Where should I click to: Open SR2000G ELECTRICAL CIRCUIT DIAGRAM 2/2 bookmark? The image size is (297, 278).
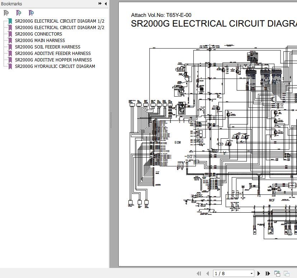pyautogui.click(x=60, y=28)
